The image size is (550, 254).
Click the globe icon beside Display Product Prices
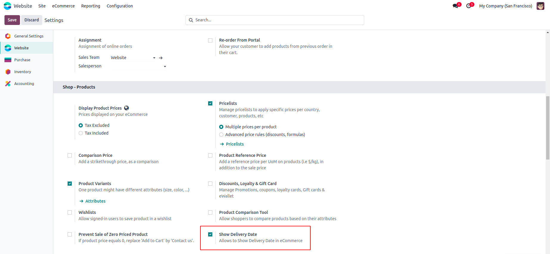click(127, 108)
